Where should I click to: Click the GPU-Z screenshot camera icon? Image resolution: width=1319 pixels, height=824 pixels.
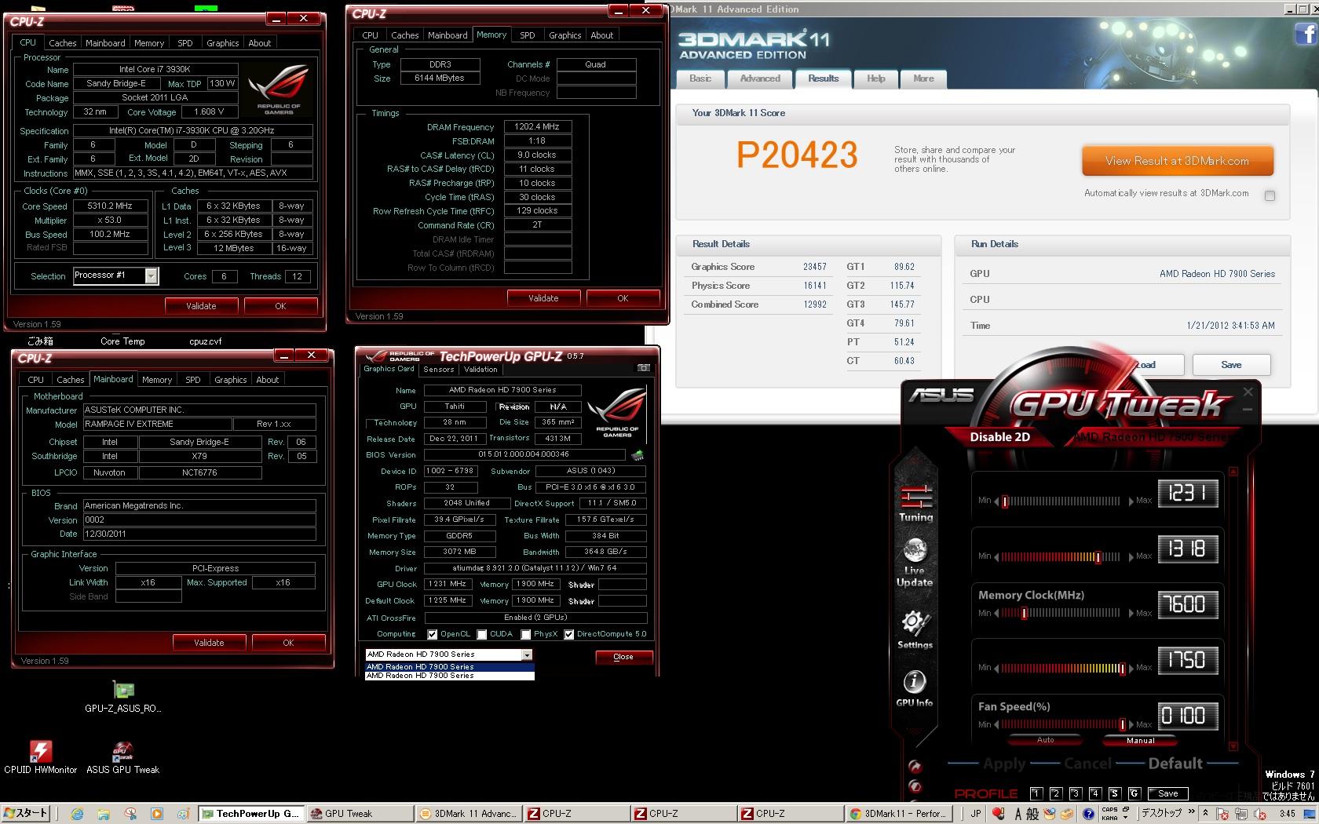pyautogui.click(x=644, y=368)
